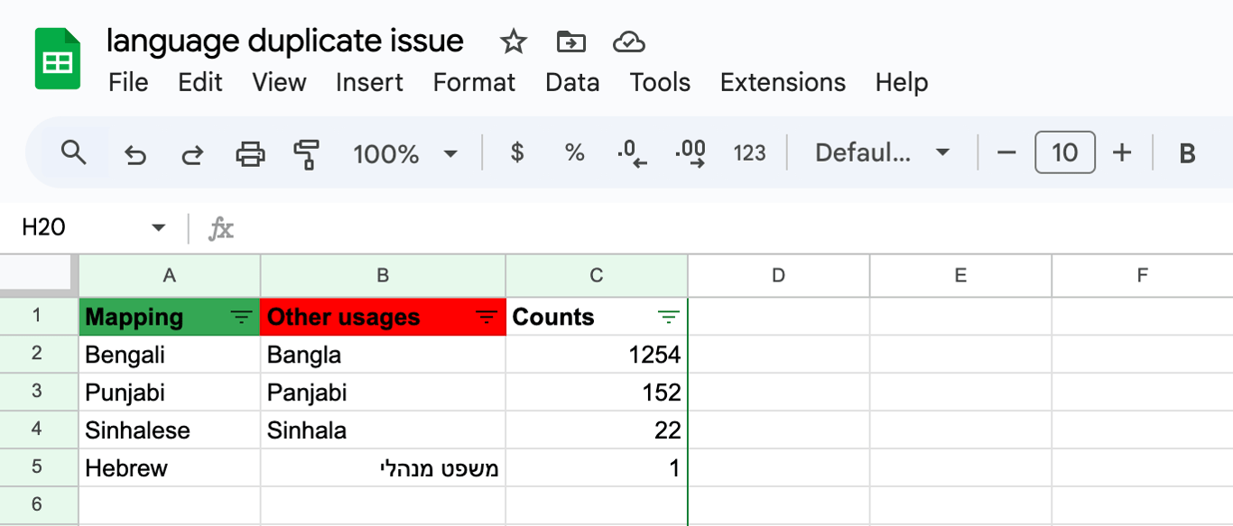The width and height of the screenshot is (1233, 526).
Task: Open the Default font dropdown
Action: pos(883,152)
